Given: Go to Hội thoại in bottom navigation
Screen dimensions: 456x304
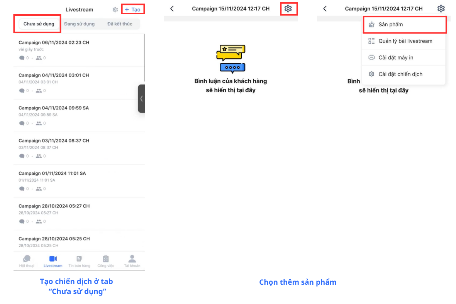Looking at the screenshot, I should pyautogui.click(x=27, y=261).
